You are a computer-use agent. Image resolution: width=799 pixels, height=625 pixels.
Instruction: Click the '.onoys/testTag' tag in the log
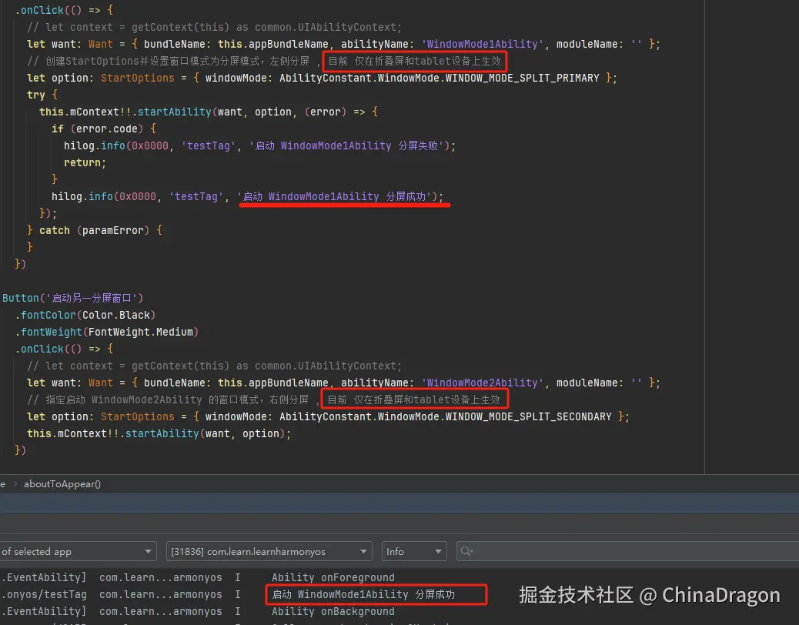pos(45,594)
